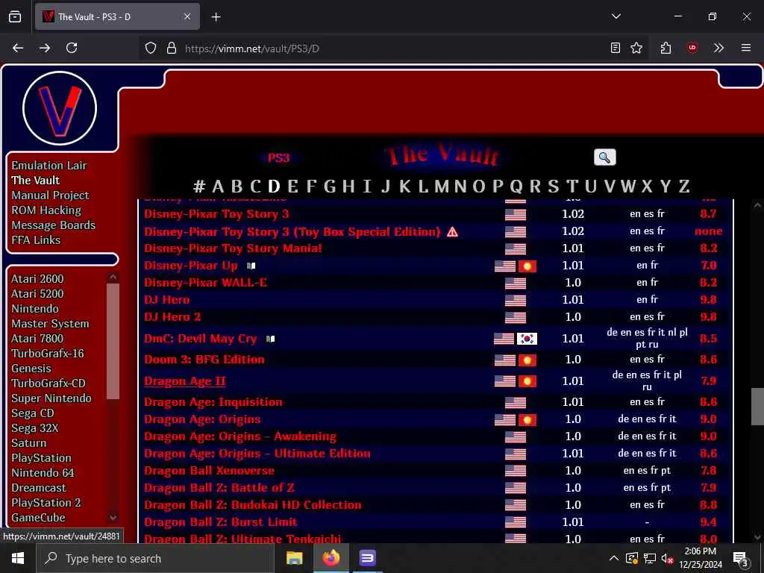Screen dimensions: 764x573
Task: Open the Dragon Age II game link
Action: pos(185,381)
